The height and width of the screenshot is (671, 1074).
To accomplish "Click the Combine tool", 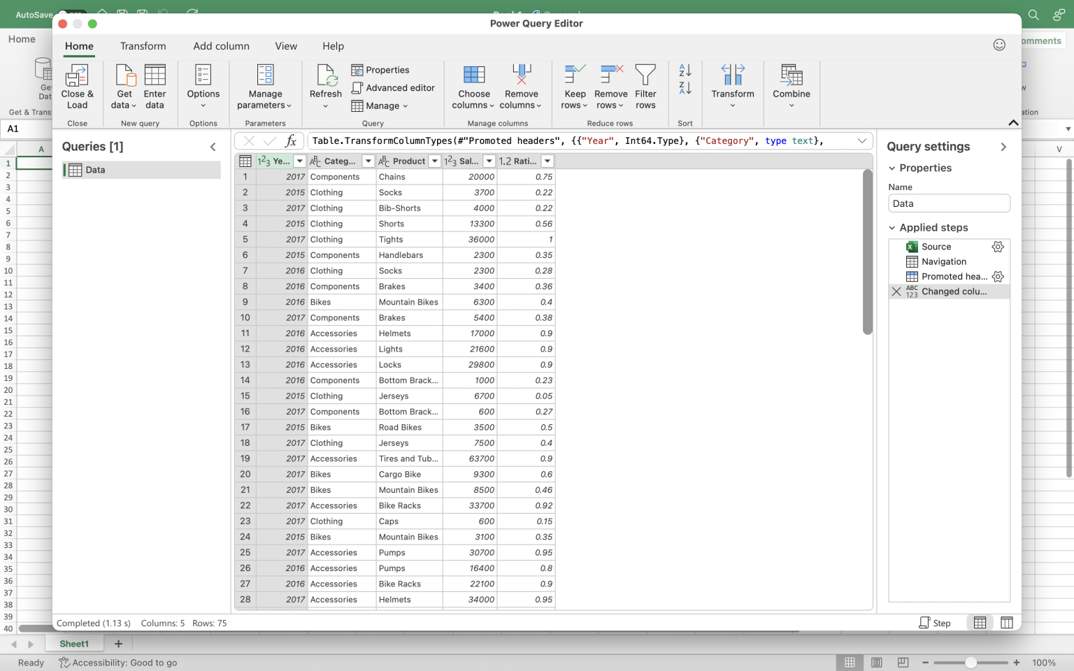I will tap(791, 85).
